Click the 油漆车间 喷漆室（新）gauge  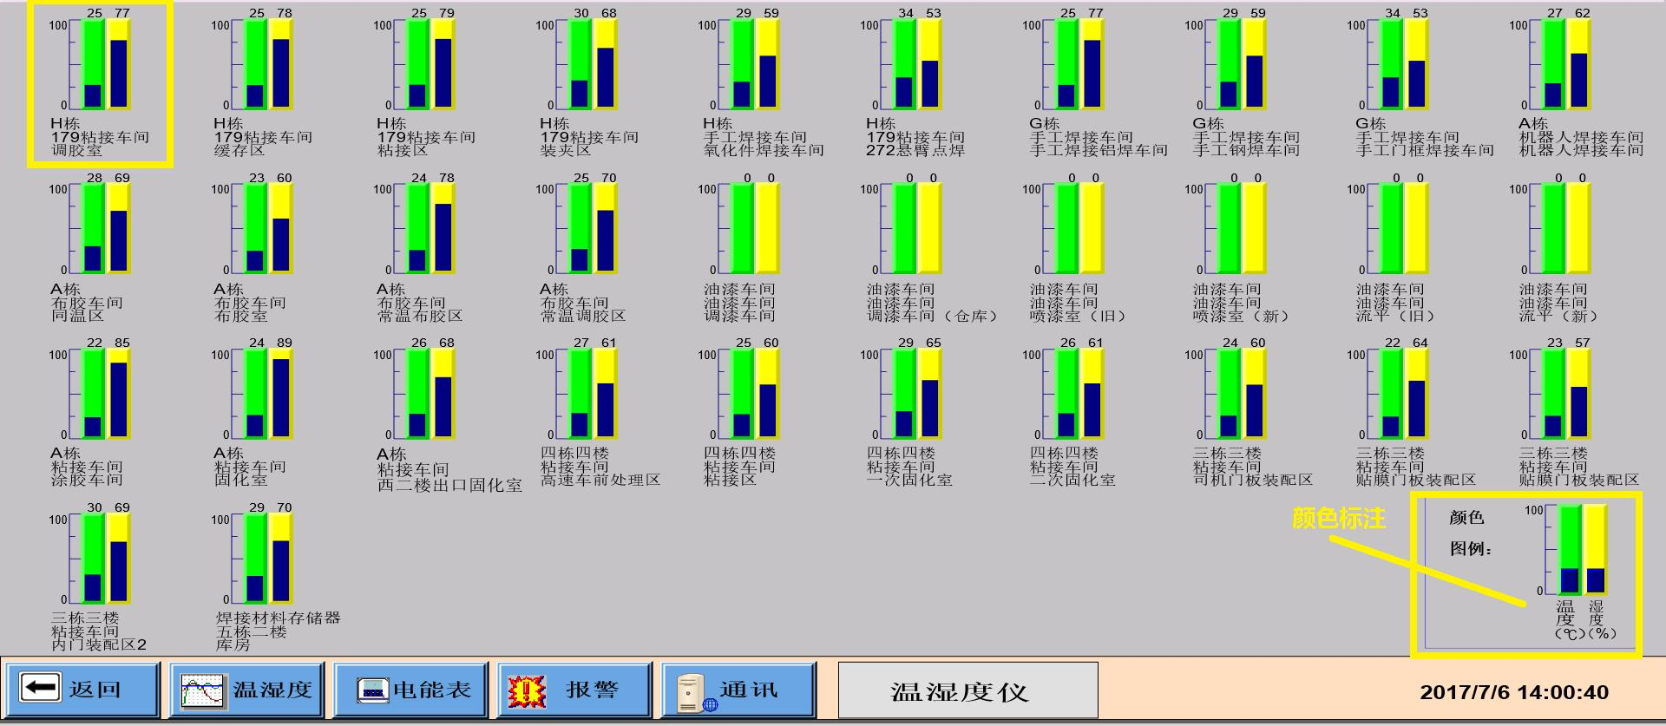(1242, 229)
